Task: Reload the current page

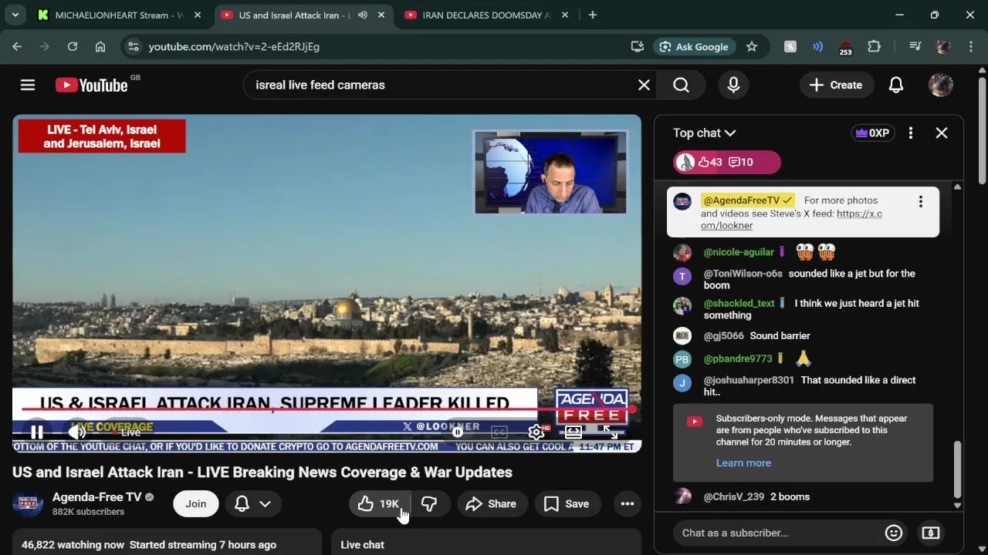Action: pyautogui.click(x=73, y=46)
